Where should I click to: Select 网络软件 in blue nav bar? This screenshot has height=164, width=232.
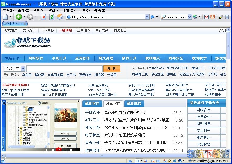(x=36, y=58)
